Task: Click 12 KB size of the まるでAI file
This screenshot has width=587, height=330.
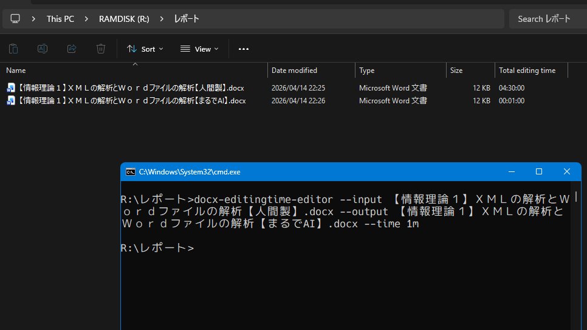Action: (481, 101)
